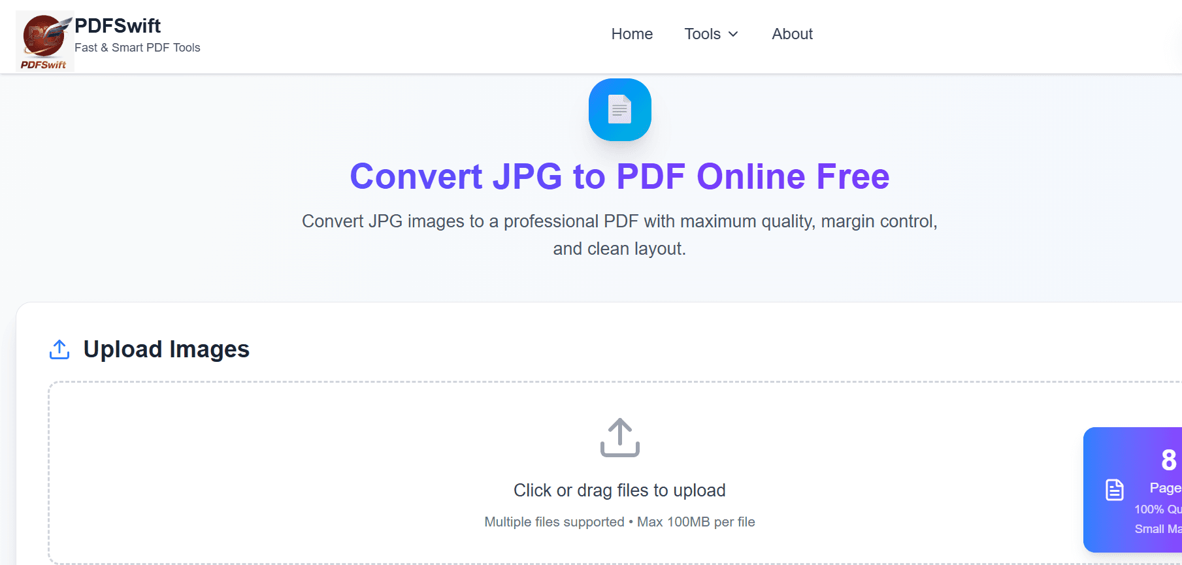
Task: Click the 'Upload Images' section title
Action: [167, 349]
